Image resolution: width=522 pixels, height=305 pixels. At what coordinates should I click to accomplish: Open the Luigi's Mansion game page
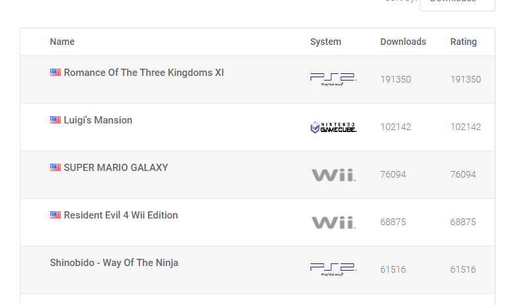click(98, 120)
